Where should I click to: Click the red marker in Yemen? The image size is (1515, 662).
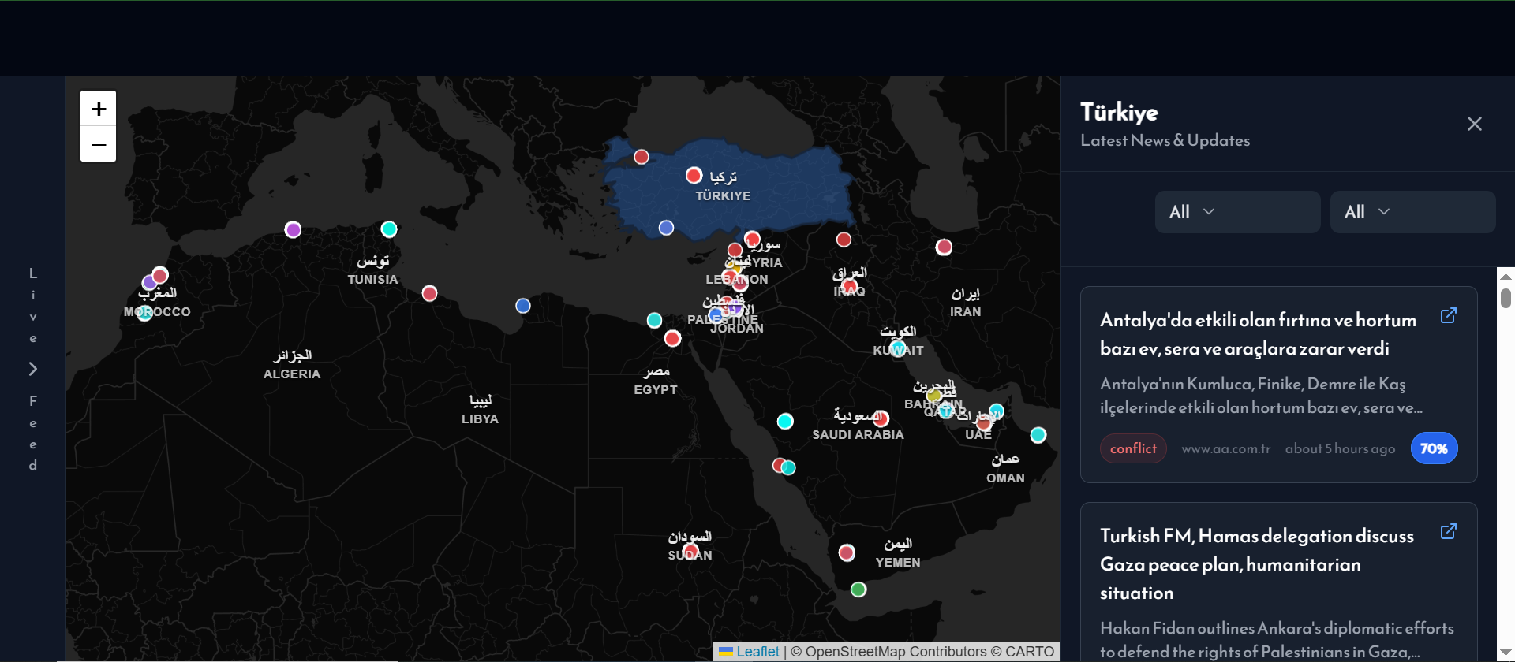pyautogui.click(x=847, y=552)
